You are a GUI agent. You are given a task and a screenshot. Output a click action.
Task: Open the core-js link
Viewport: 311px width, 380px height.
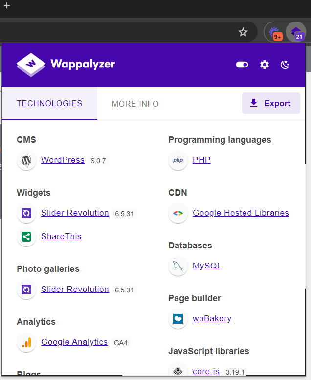206,371
